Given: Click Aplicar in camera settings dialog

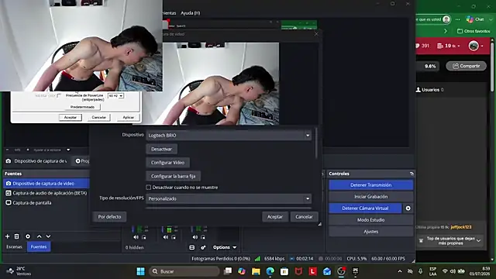Looking at the screenshot, I should click(x=129, y=117).
